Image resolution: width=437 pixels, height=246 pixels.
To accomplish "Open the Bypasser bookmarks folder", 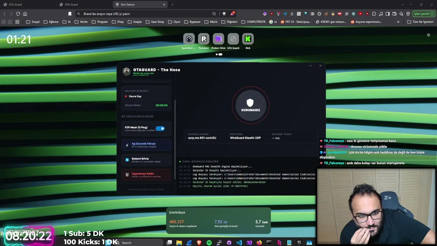I will [192, 22].
